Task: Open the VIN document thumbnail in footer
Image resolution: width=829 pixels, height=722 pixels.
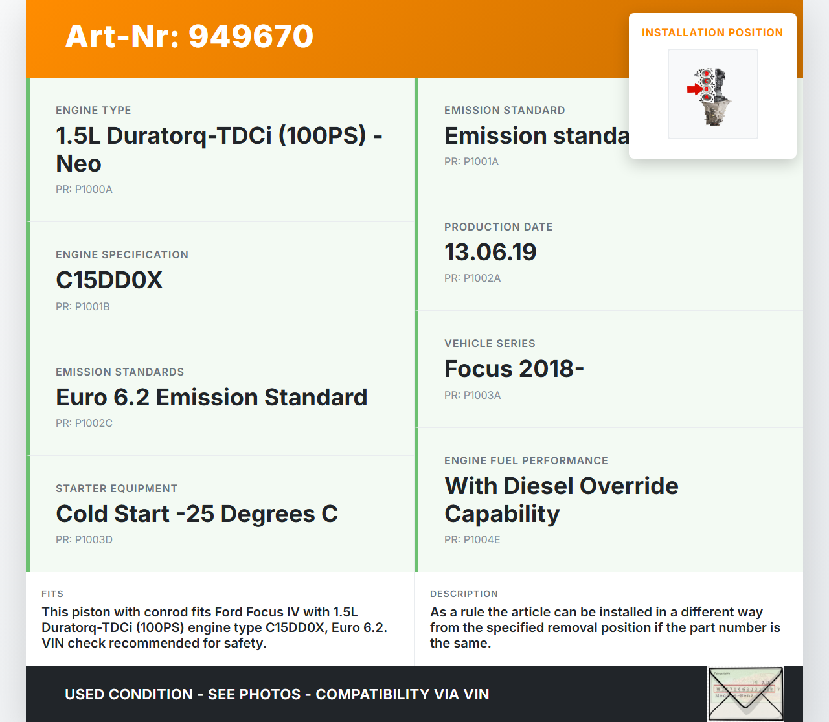Action: pyautogui.click(x=745, y=694)
